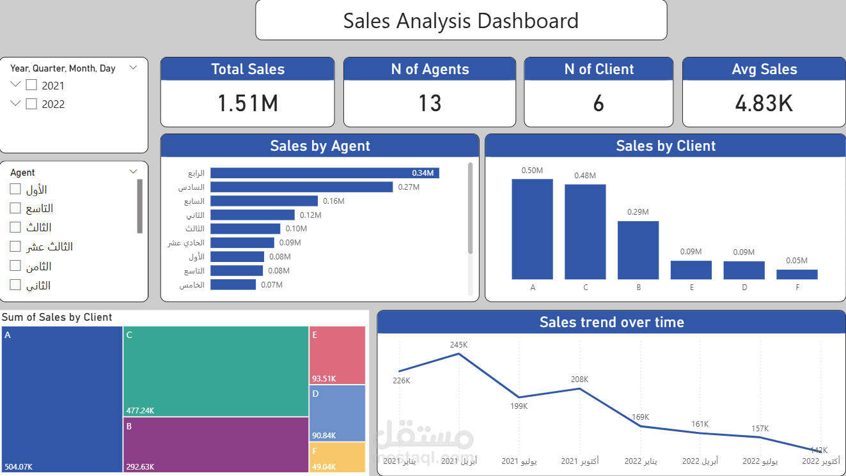This screenshot has width=846, height=476.
Task: Check the 2021 year checkbox
Action: point(31,86)
